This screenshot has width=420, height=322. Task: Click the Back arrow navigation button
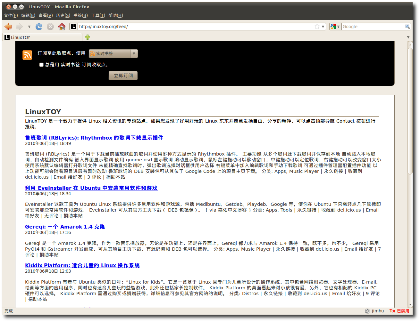point(8,27)
